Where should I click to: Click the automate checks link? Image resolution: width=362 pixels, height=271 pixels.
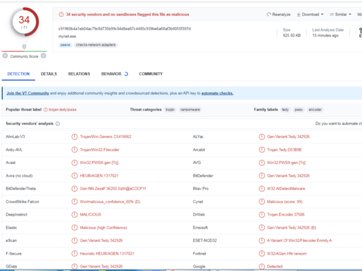click(217, 93)
